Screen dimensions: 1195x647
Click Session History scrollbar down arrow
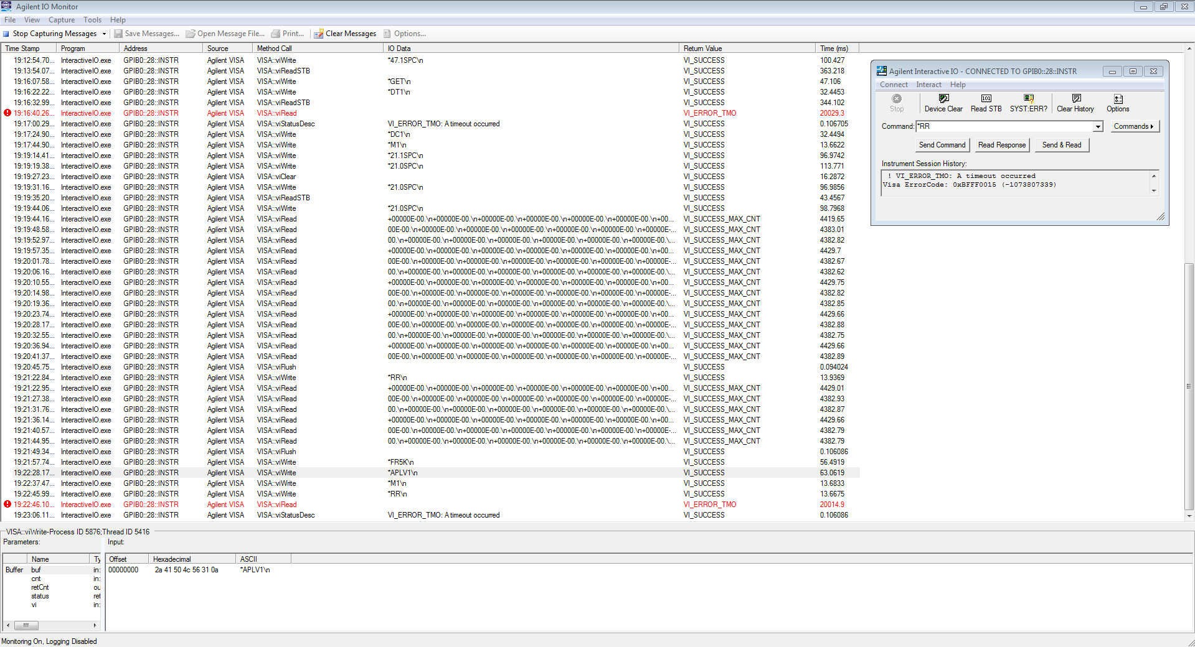[1154, 191]
